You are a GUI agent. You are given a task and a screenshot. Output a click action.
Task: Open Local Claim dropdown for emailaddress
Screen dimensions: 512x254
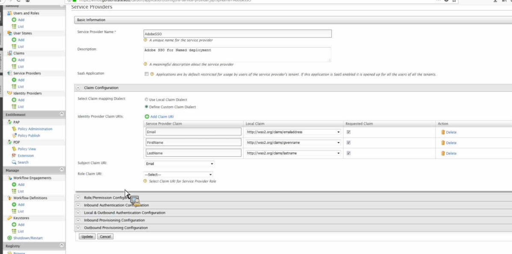[293, 132]
